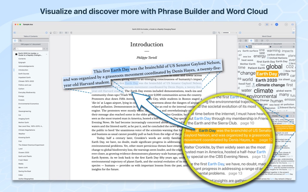Open the Environmental Economics chapter
The image size is (308, 192).
click(x=29, y=104)
